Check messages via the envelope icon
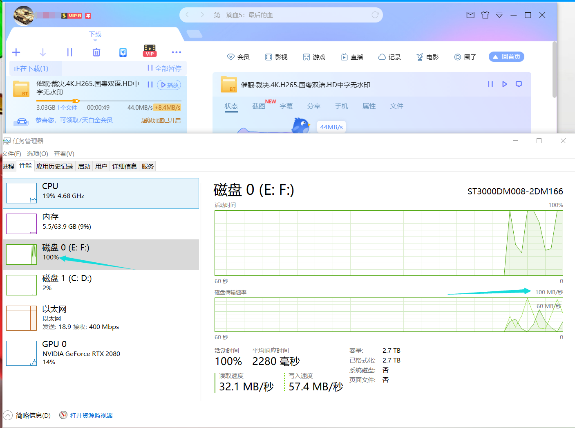This screenshot has width=575, height=428. [x=470, y=15]
